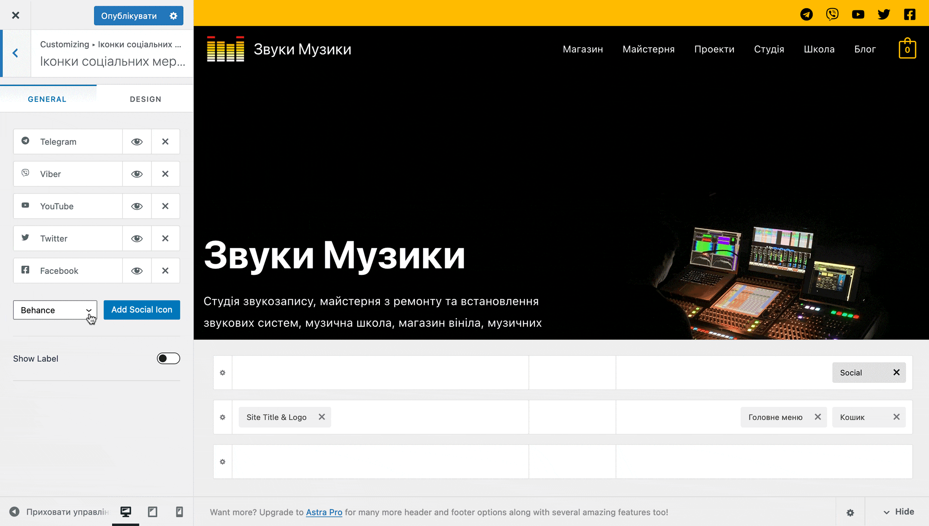Screen dimensions: 929x526
Task: Click the equalizer site logo
Action: [225, 49]
